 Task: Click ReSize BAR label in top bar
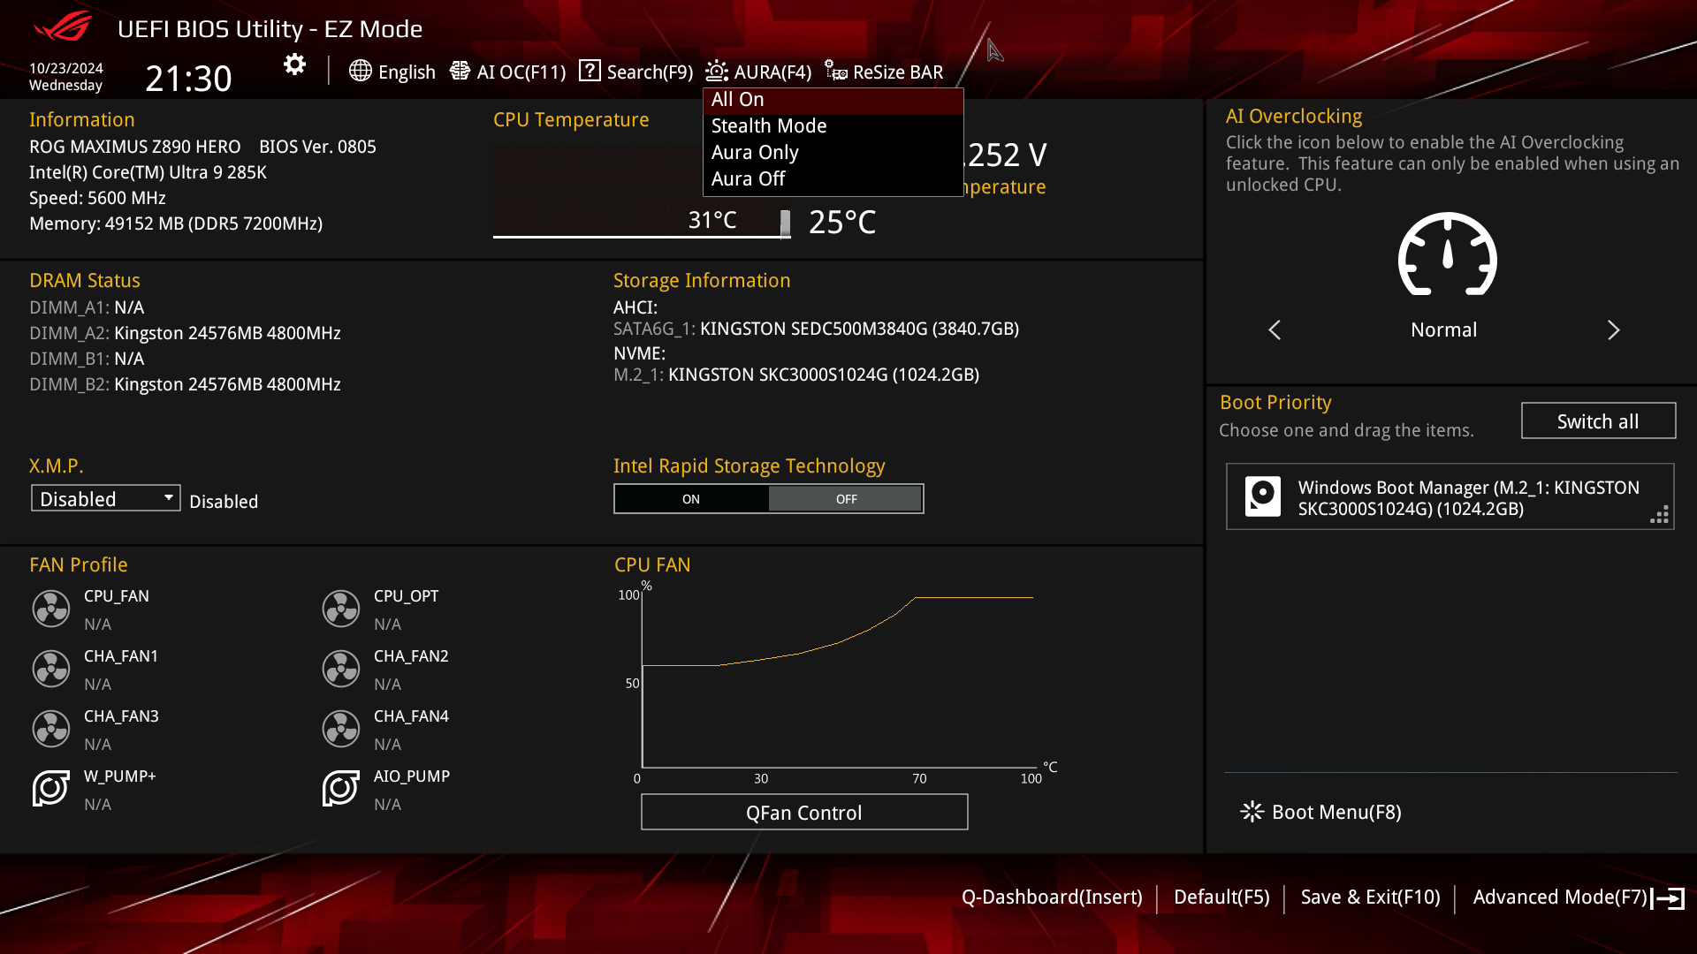coord(898,72)
